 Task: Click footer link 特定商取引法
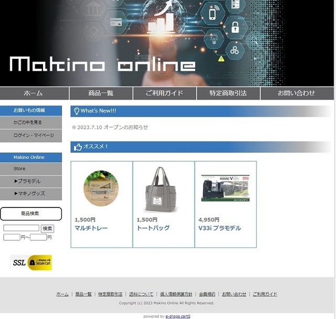(110, 294)
